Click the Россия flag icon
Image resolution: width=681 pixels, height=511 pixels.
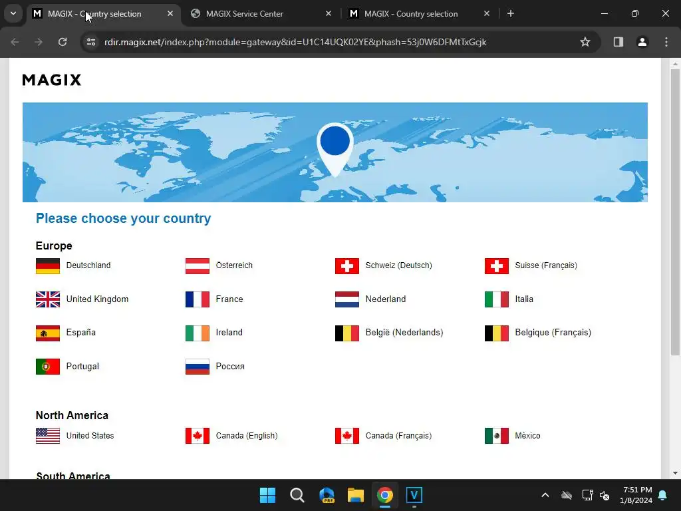click(197, 367)
